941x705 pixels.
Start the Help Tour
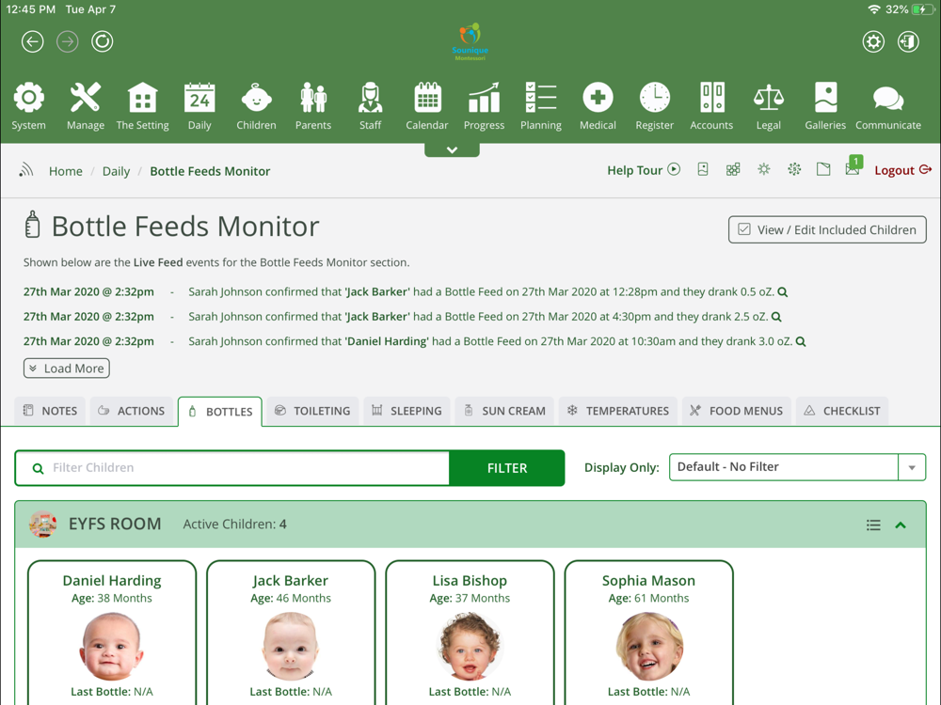(644, 170)
